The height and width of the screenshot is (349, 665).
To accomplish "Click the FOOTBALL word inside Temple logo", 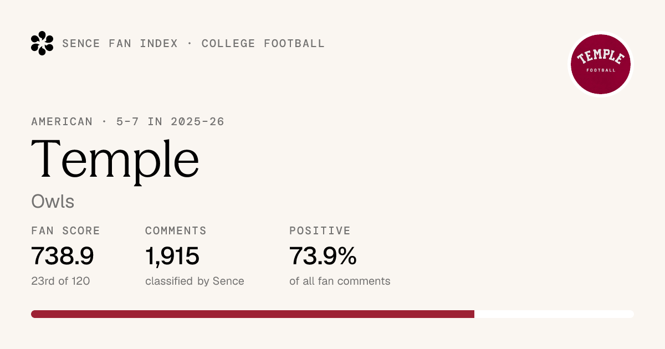I will 601,70.
